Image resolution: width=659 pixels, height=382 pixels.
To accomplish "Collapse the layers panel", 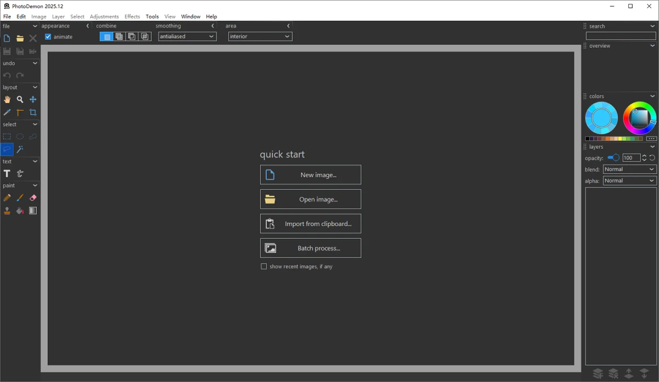I will 652,147.
